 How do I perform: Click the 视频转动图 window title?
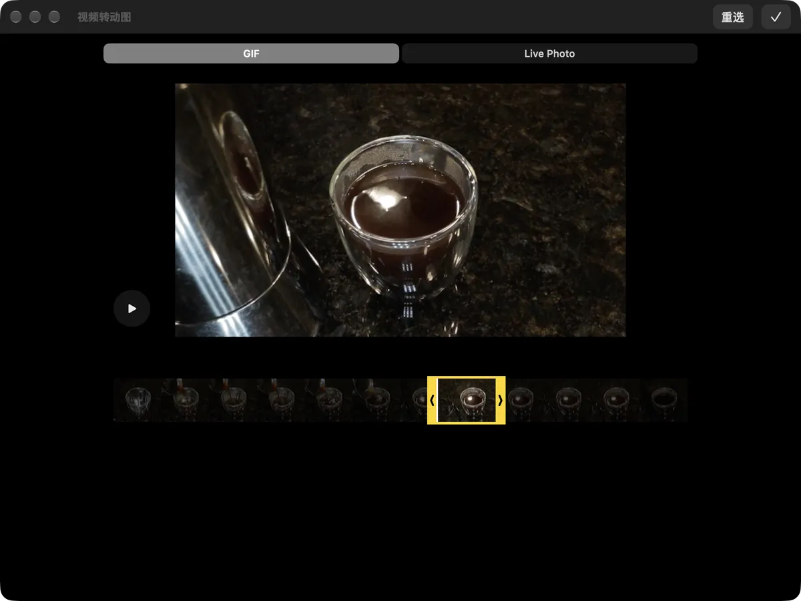104,17
